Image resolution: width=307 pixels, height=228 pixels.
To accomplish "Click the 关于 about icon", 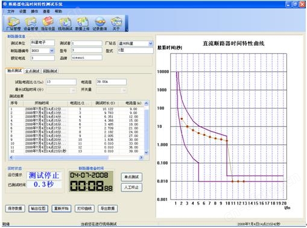I will tap(116, 24).
